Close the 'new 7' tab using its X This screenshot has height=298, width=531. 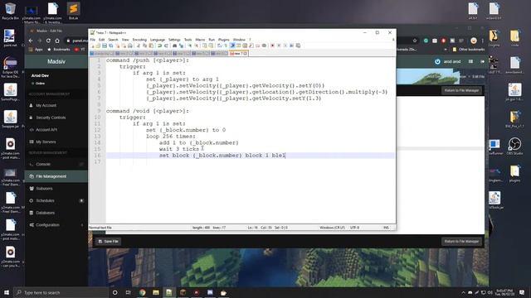click(246, 53)
